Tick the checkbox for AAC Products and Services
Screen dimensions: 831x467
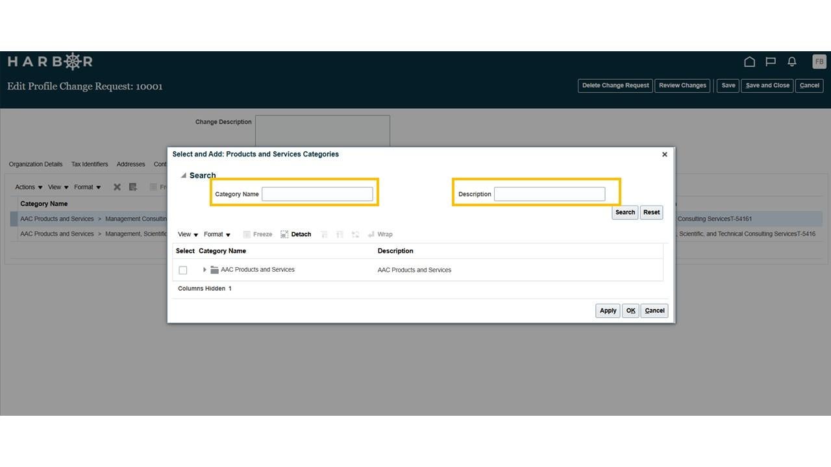pos(182,270)
